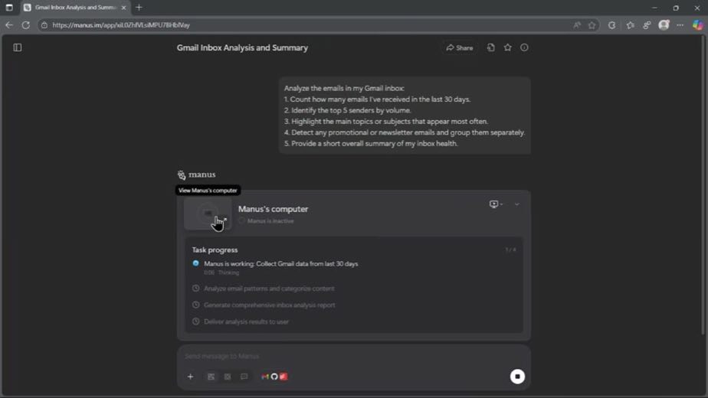Click the Share button
Screen dimensions: 708x398
[459, 47]
